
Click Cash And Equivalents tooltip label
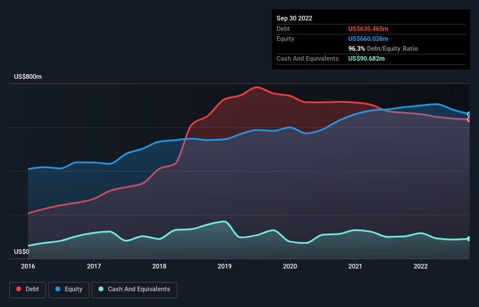[x=307, y=58]
